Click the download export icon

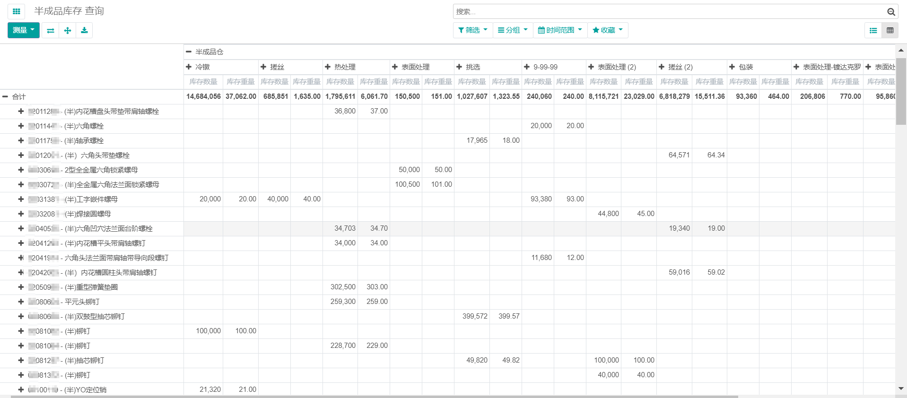pyautogui.click(x=84, y=30)
